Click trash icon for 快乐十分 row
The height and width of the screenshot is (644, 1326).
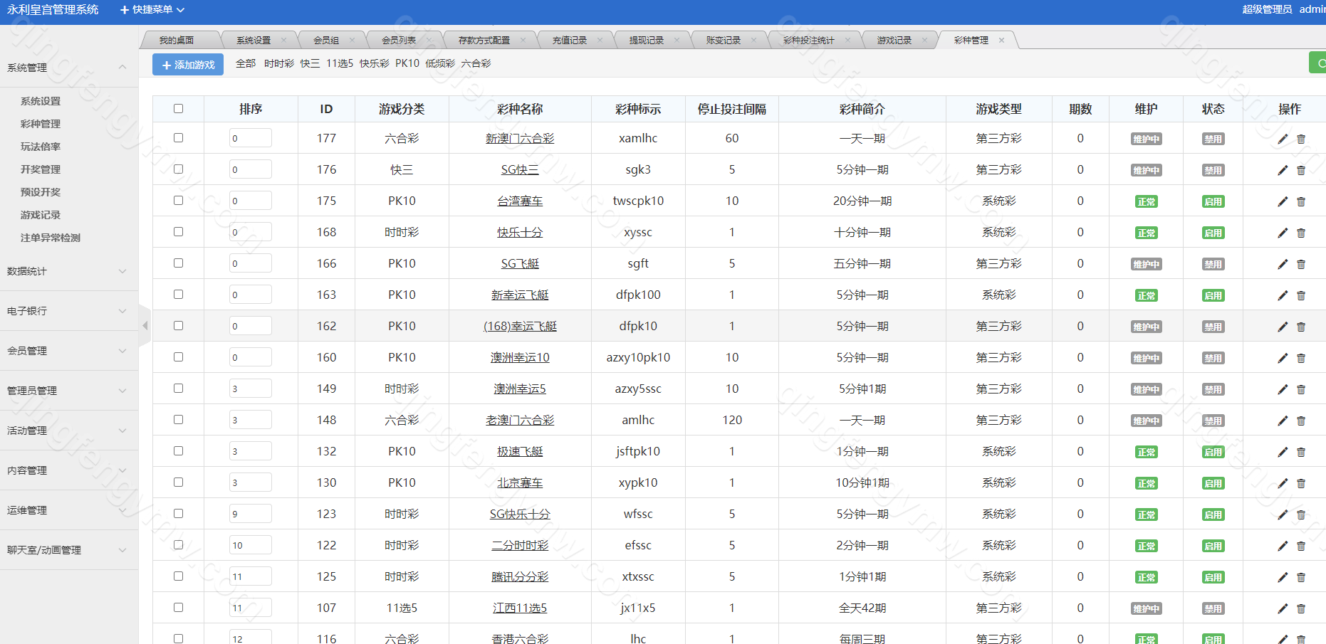[1301, 233]
